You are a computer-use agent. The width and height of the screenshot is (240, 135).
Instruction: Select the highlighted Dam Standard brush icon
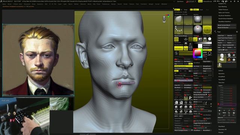point(186,98)
